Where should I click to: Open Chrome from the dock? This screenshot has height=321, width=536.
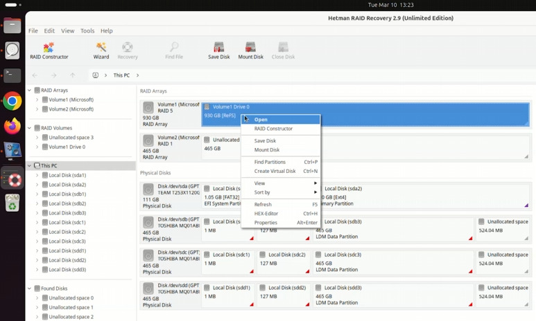[x=12, y=101]
